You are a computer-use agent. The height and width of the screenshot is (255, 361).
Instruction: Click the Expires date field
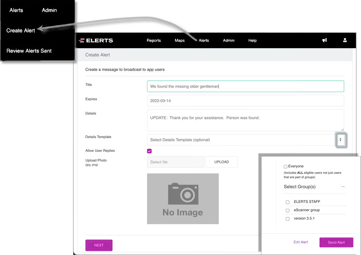coord(245,101)
